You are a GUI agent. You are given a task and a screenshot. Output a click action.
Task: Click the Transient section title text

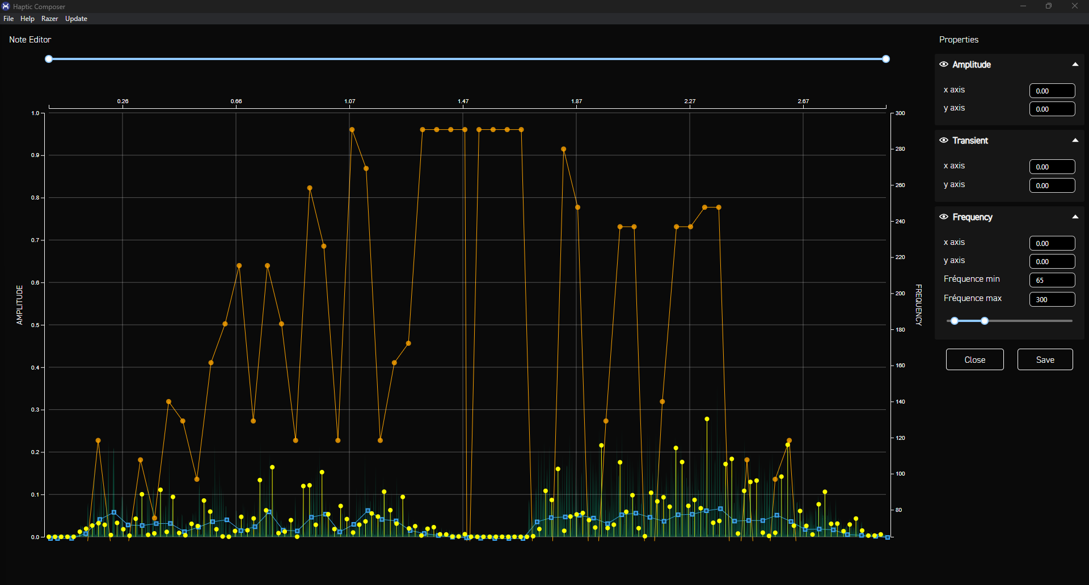click(x=970, y=141)
